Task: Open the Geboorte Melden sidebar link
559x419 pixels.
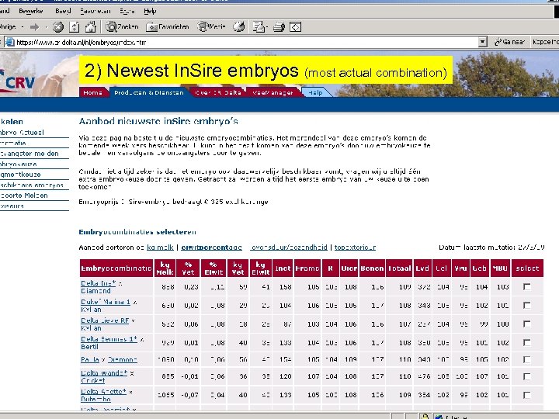Action: point(24,196)
